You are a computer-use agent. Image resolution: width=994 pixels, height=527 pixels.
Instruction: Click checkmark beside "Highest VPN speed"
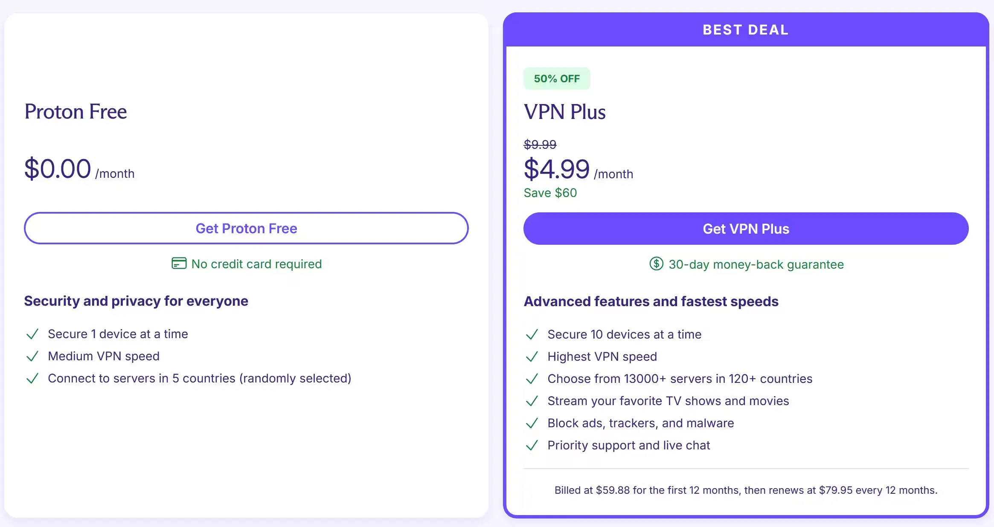pyautogui.click(x=532, y=356)
